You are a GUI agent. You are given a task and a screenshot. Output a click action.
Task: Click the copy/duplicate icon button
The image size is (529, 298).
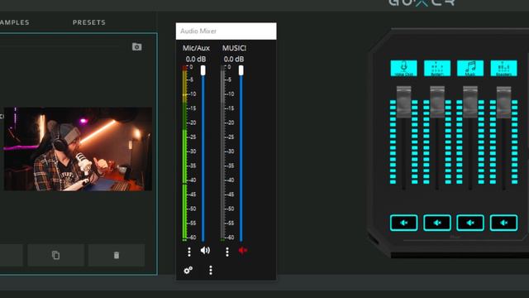(x=55, y=255)
